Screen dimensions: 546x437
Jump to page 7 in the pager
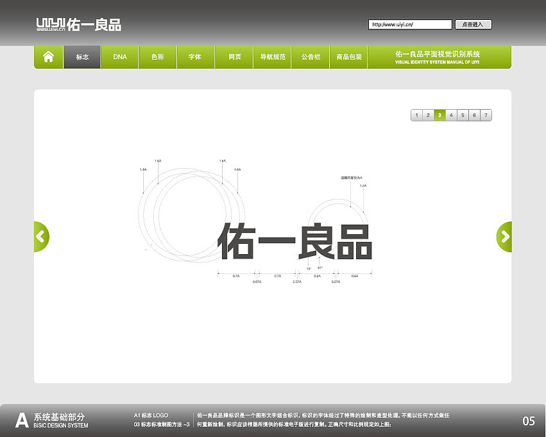click(x=486, y=116)
